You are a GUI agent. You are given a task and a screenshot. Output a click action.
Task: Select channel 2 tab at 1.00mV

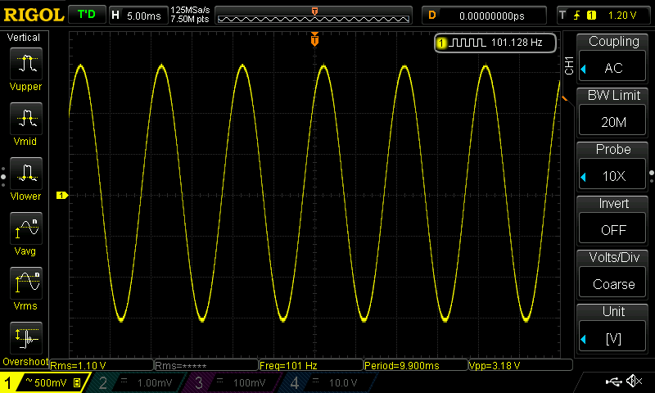(137, 382)
